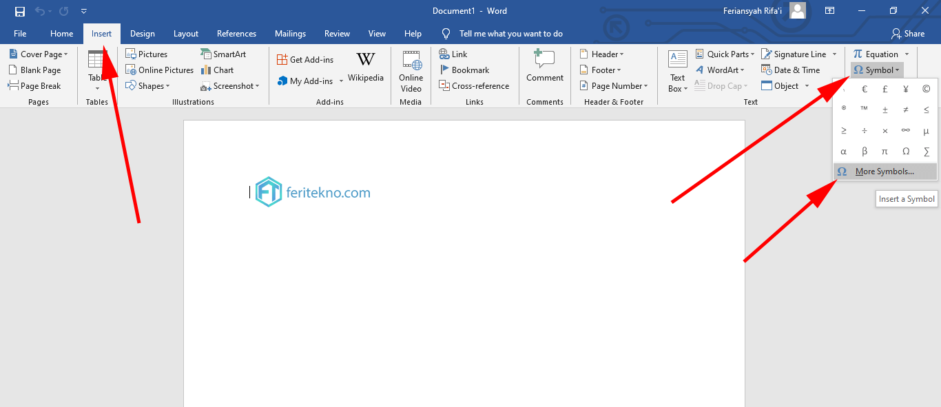The image size is (941, 407).
Task: Open the Screenshot dropdown
Action: (230, 86)
